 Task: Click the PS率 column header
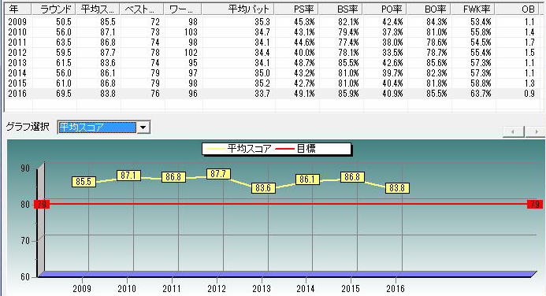[296, 9]
